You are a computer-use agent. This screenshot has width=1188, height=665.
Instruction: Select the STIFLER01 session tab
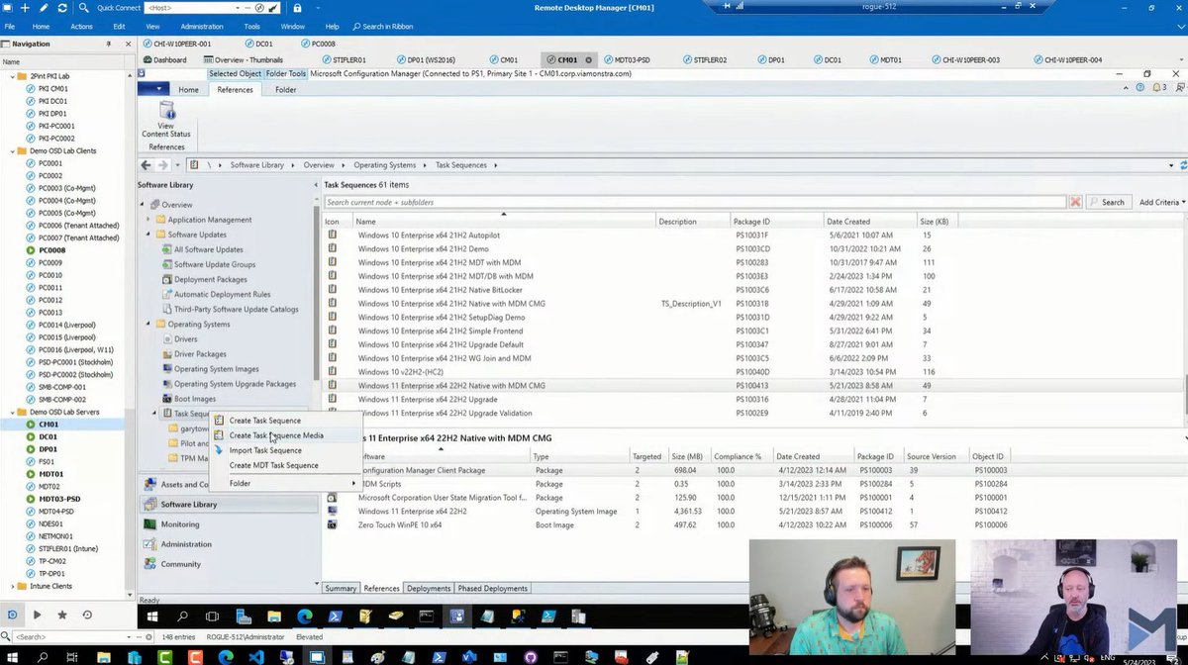coord(343,59)
